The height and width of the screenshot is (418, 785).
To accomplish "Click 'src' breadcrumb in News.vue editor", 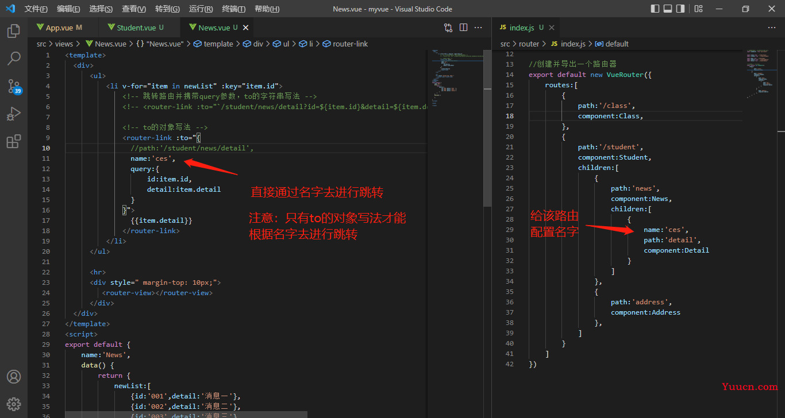I will [x=41, y=44].
